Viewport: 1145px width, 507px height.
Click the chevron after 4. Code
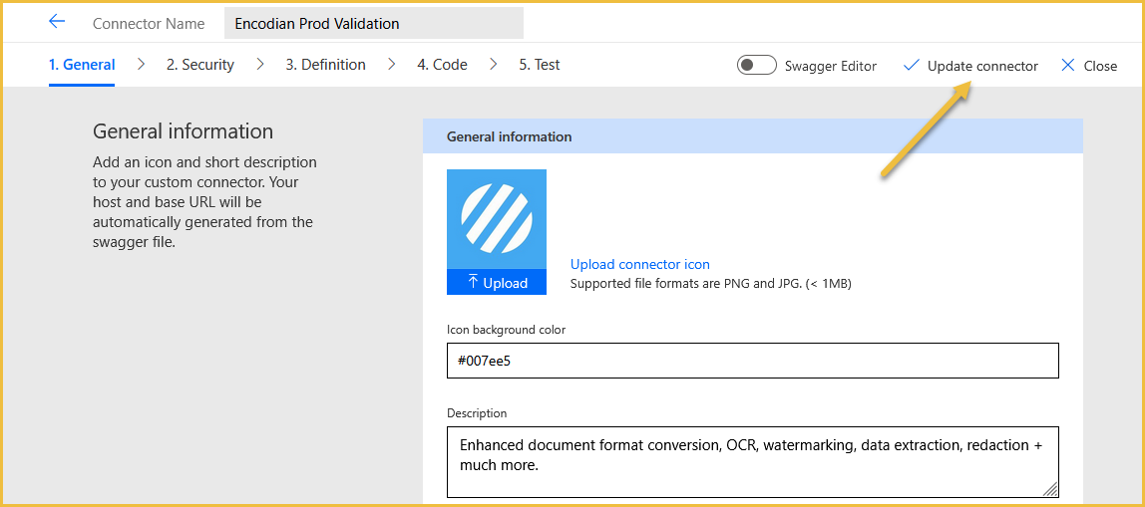(494, 64)
